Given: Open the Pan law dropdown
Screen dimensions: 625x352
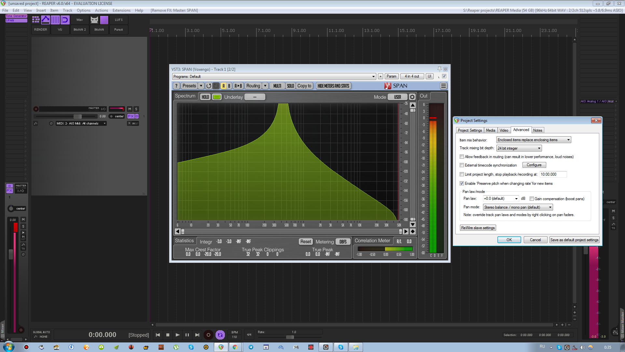Looking at the screenshot, I should [x=501, y=198].
